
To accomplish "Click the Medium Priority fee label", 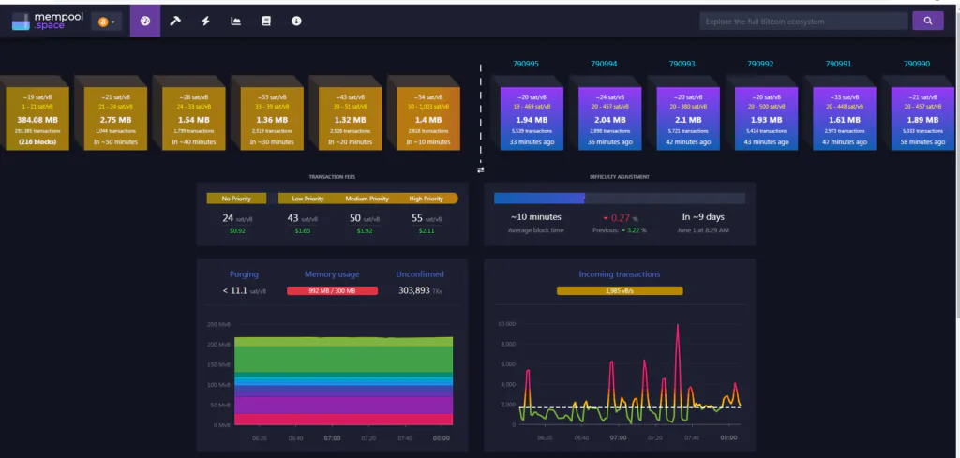I will click(367, 199).
